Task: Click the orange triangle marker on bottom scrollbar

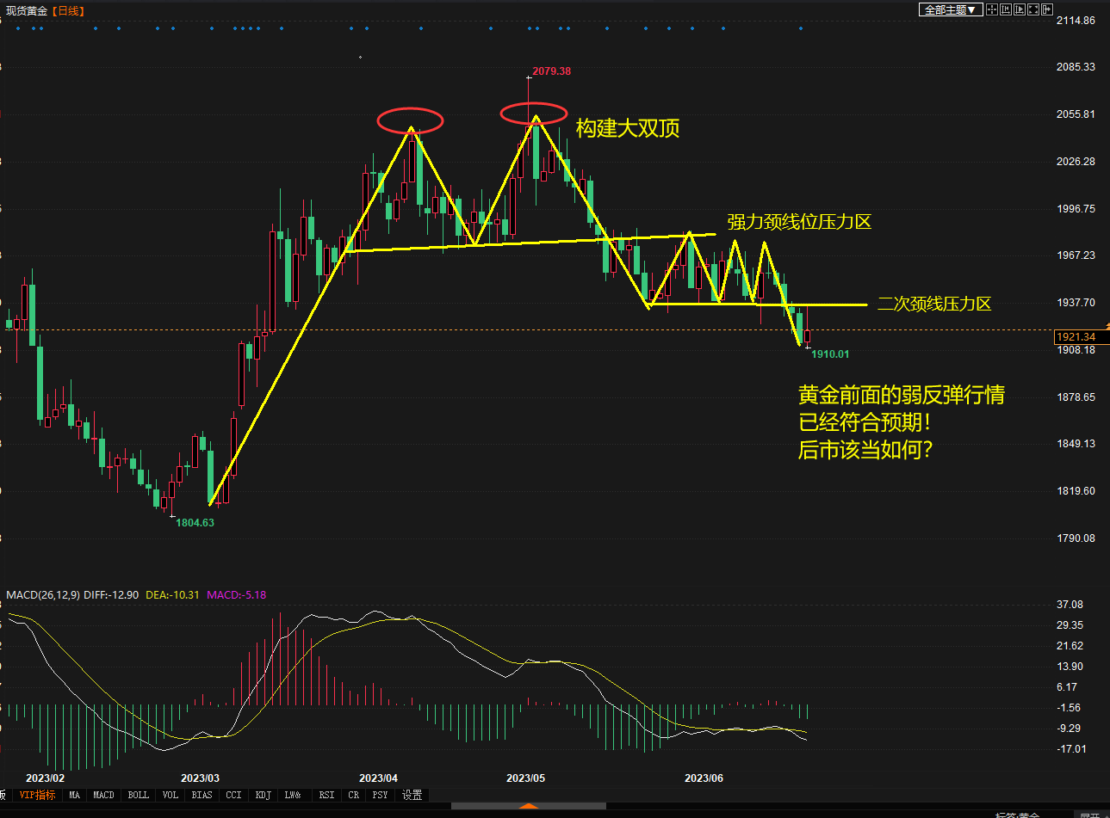Action: point(529,807)
